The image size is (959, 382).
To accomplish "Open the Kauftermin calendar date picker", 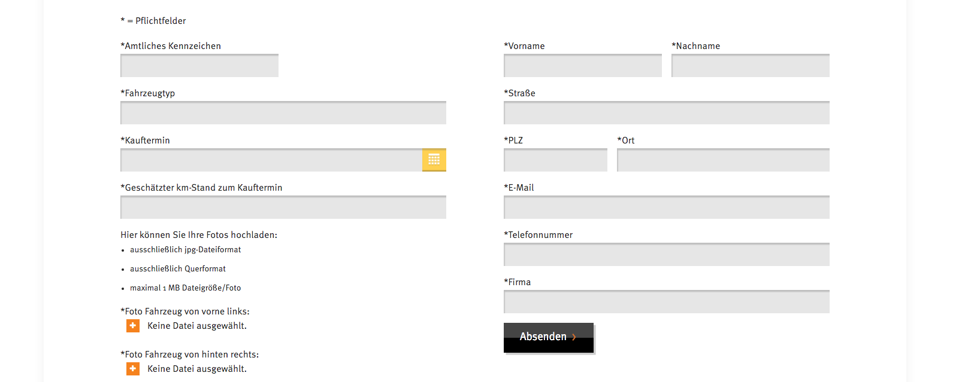I will (x=434, y=160).
